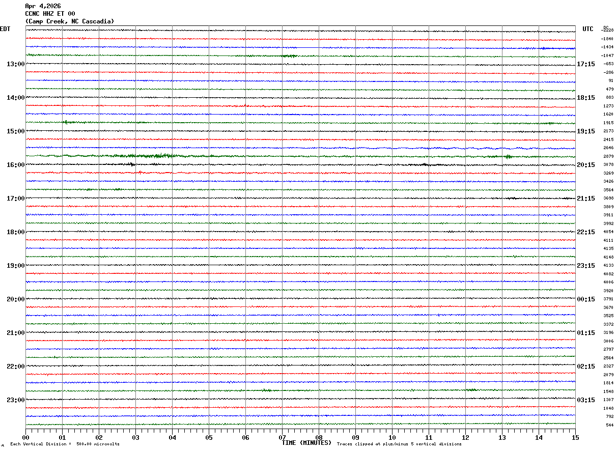
Task: Click the DC offset value 4054
Action: [x=608, y=232]
